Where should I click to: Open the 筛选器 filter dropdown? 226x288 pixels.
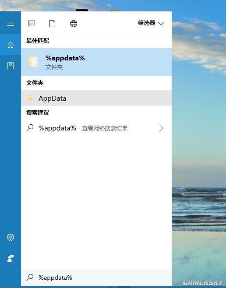pos(151,23)
